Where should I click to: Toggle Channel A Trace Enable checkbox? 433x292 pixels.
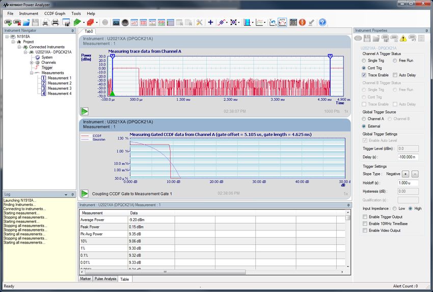[x=364, y=75]
